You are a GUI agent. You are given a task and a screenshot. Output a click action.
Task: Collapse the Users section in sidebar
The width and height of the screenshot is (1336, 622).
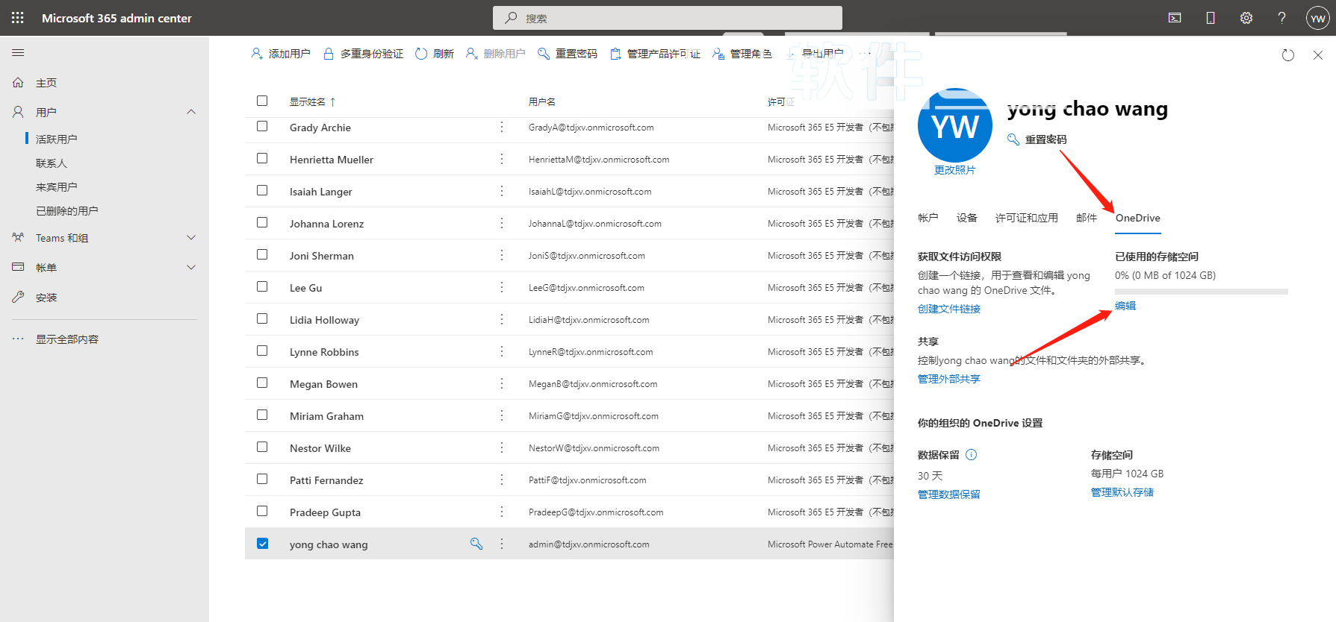click(191, 112)
